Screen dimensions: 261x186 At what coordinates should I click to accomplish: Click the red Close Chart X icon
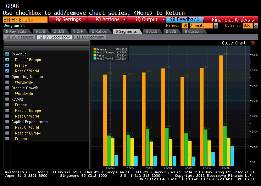pyautogui.click(x=252, y=43)
